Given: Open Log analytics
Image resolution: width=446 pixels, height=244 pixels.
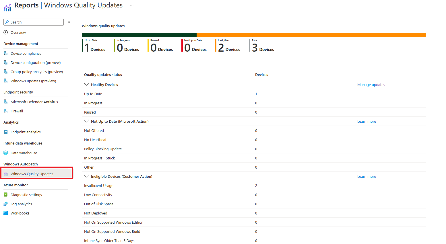Looking at the screenshot, I should (21, 204).
